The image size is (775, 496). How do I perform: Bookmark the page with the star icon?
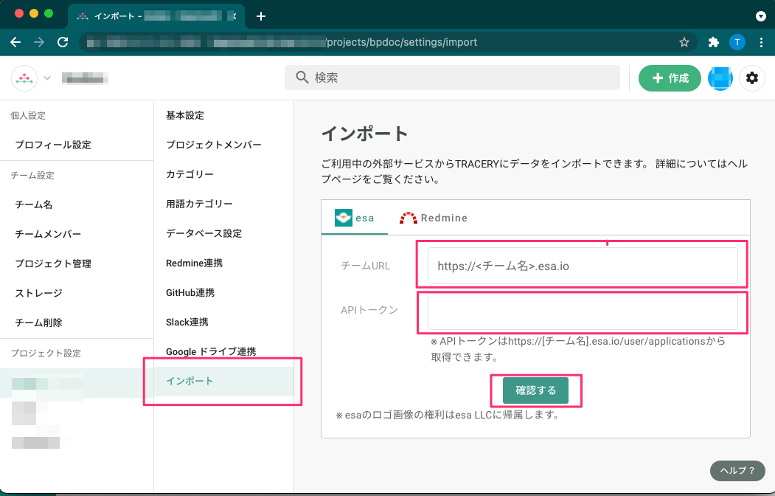click(x=684, y=42)
